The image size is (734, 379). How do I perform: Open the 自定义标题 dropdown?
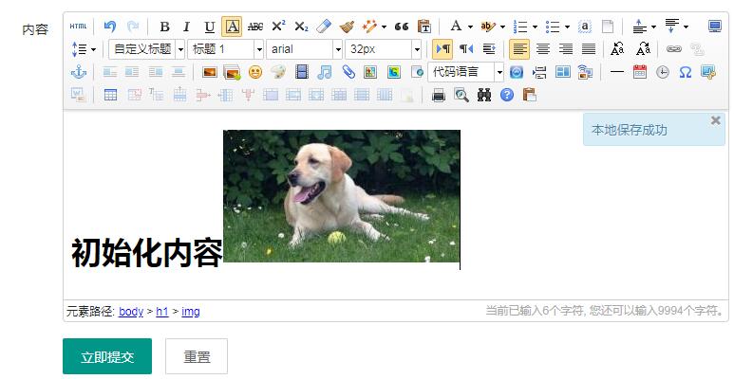pos(146,49)
